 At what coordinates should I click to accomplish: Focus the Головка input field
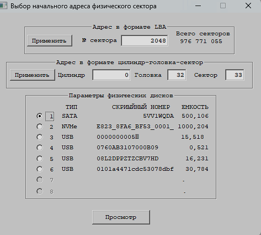pos(177,75)
